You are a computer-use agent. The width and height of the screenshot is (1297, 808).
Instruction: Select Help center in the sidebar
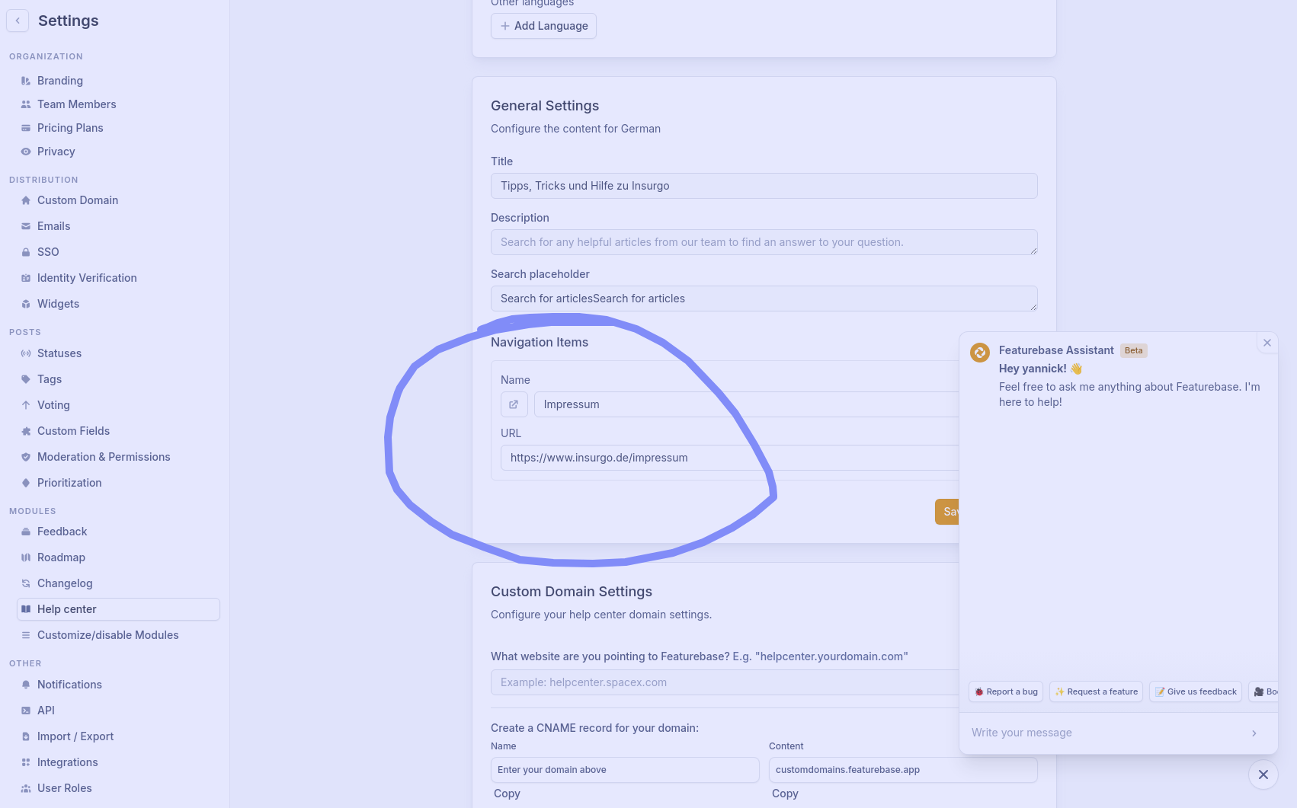coord(67,609)
